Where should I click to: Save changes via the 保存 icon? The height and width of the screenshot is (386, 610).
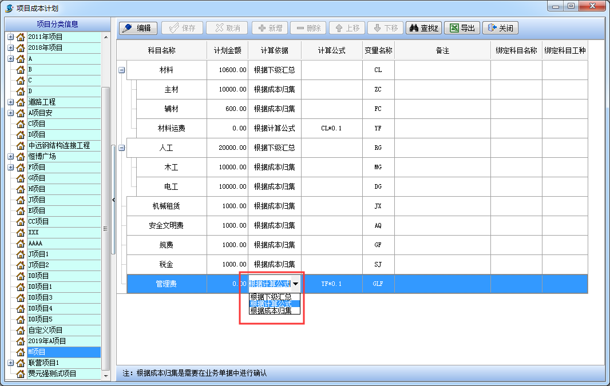coord(173,27)
